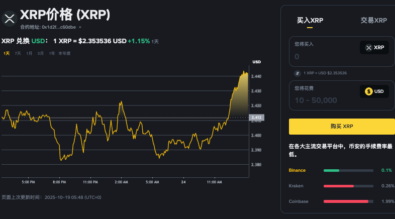Select the 本年度 chart time range
Screen dimensions: 395x219
[64, 53]
